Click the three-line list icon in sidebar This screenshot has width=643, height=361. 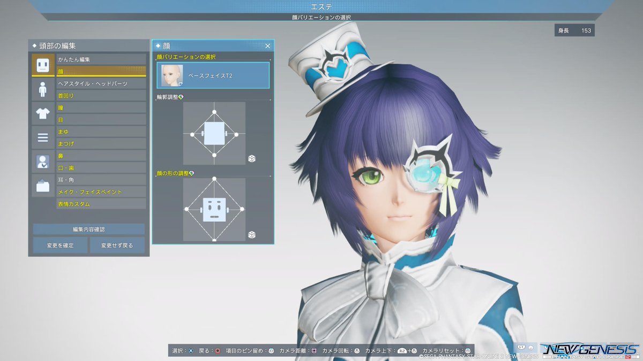coord(43,137)
